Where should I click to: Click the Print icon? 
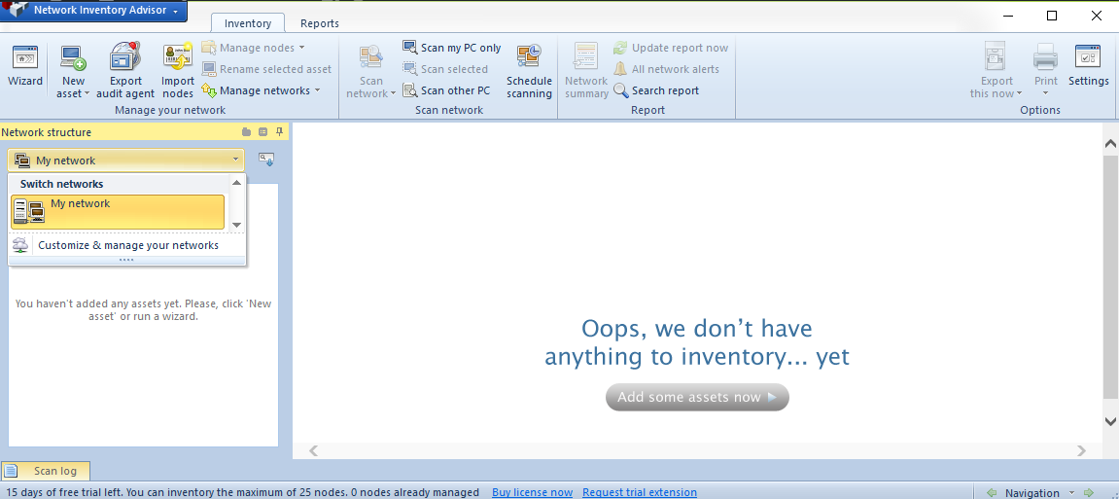click(1045, 56)
